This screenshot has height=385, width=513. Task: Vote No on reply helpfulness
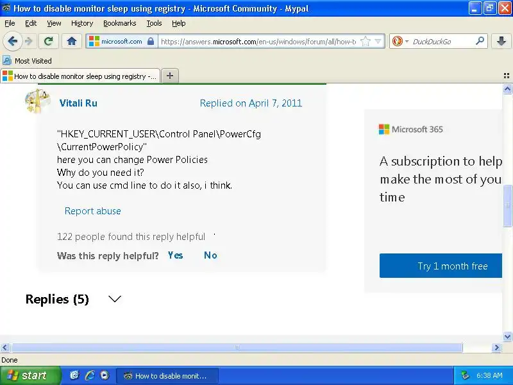(210, 255)
